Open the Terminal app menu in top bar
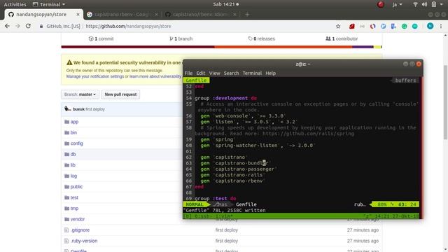This screenshot has height=252, width=448. coord(49,4)
